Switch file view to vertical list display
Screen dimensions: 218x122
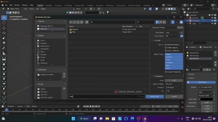157,22
